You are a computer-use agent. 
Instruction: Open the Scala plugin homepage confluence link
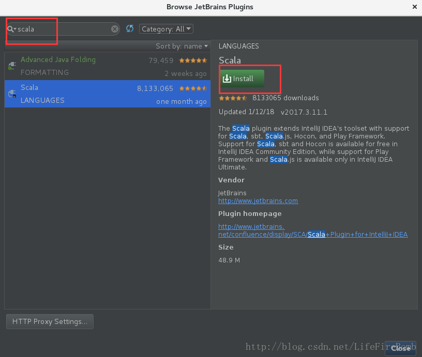[x=313, y=230]
